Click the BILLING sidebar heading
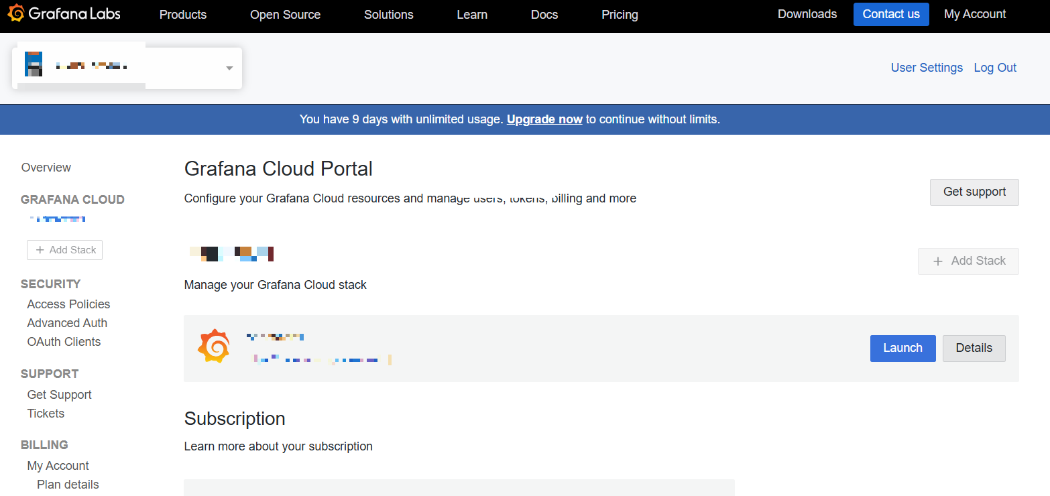1050x496 pixels. coord(44,445)
